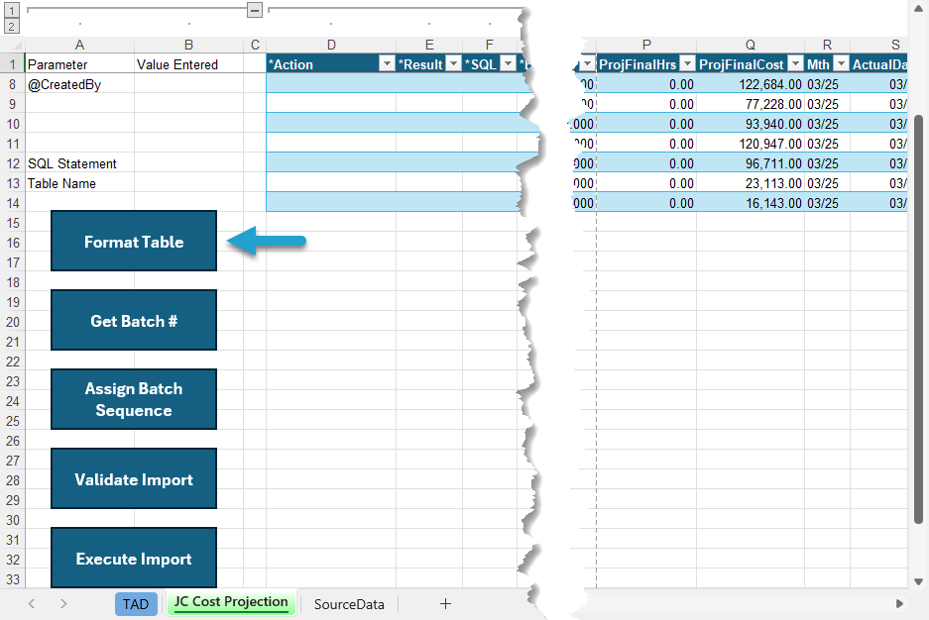Switch to the SourceData sheet tab
Screen dimensions: 929x620
tap(349, 604)
